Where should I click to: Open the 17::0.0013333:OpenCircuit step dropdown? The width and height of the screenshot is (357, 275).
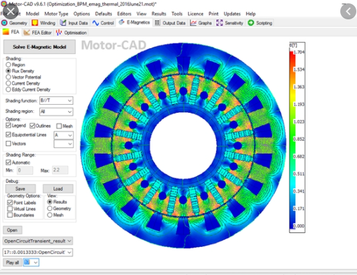pos(38,252)
